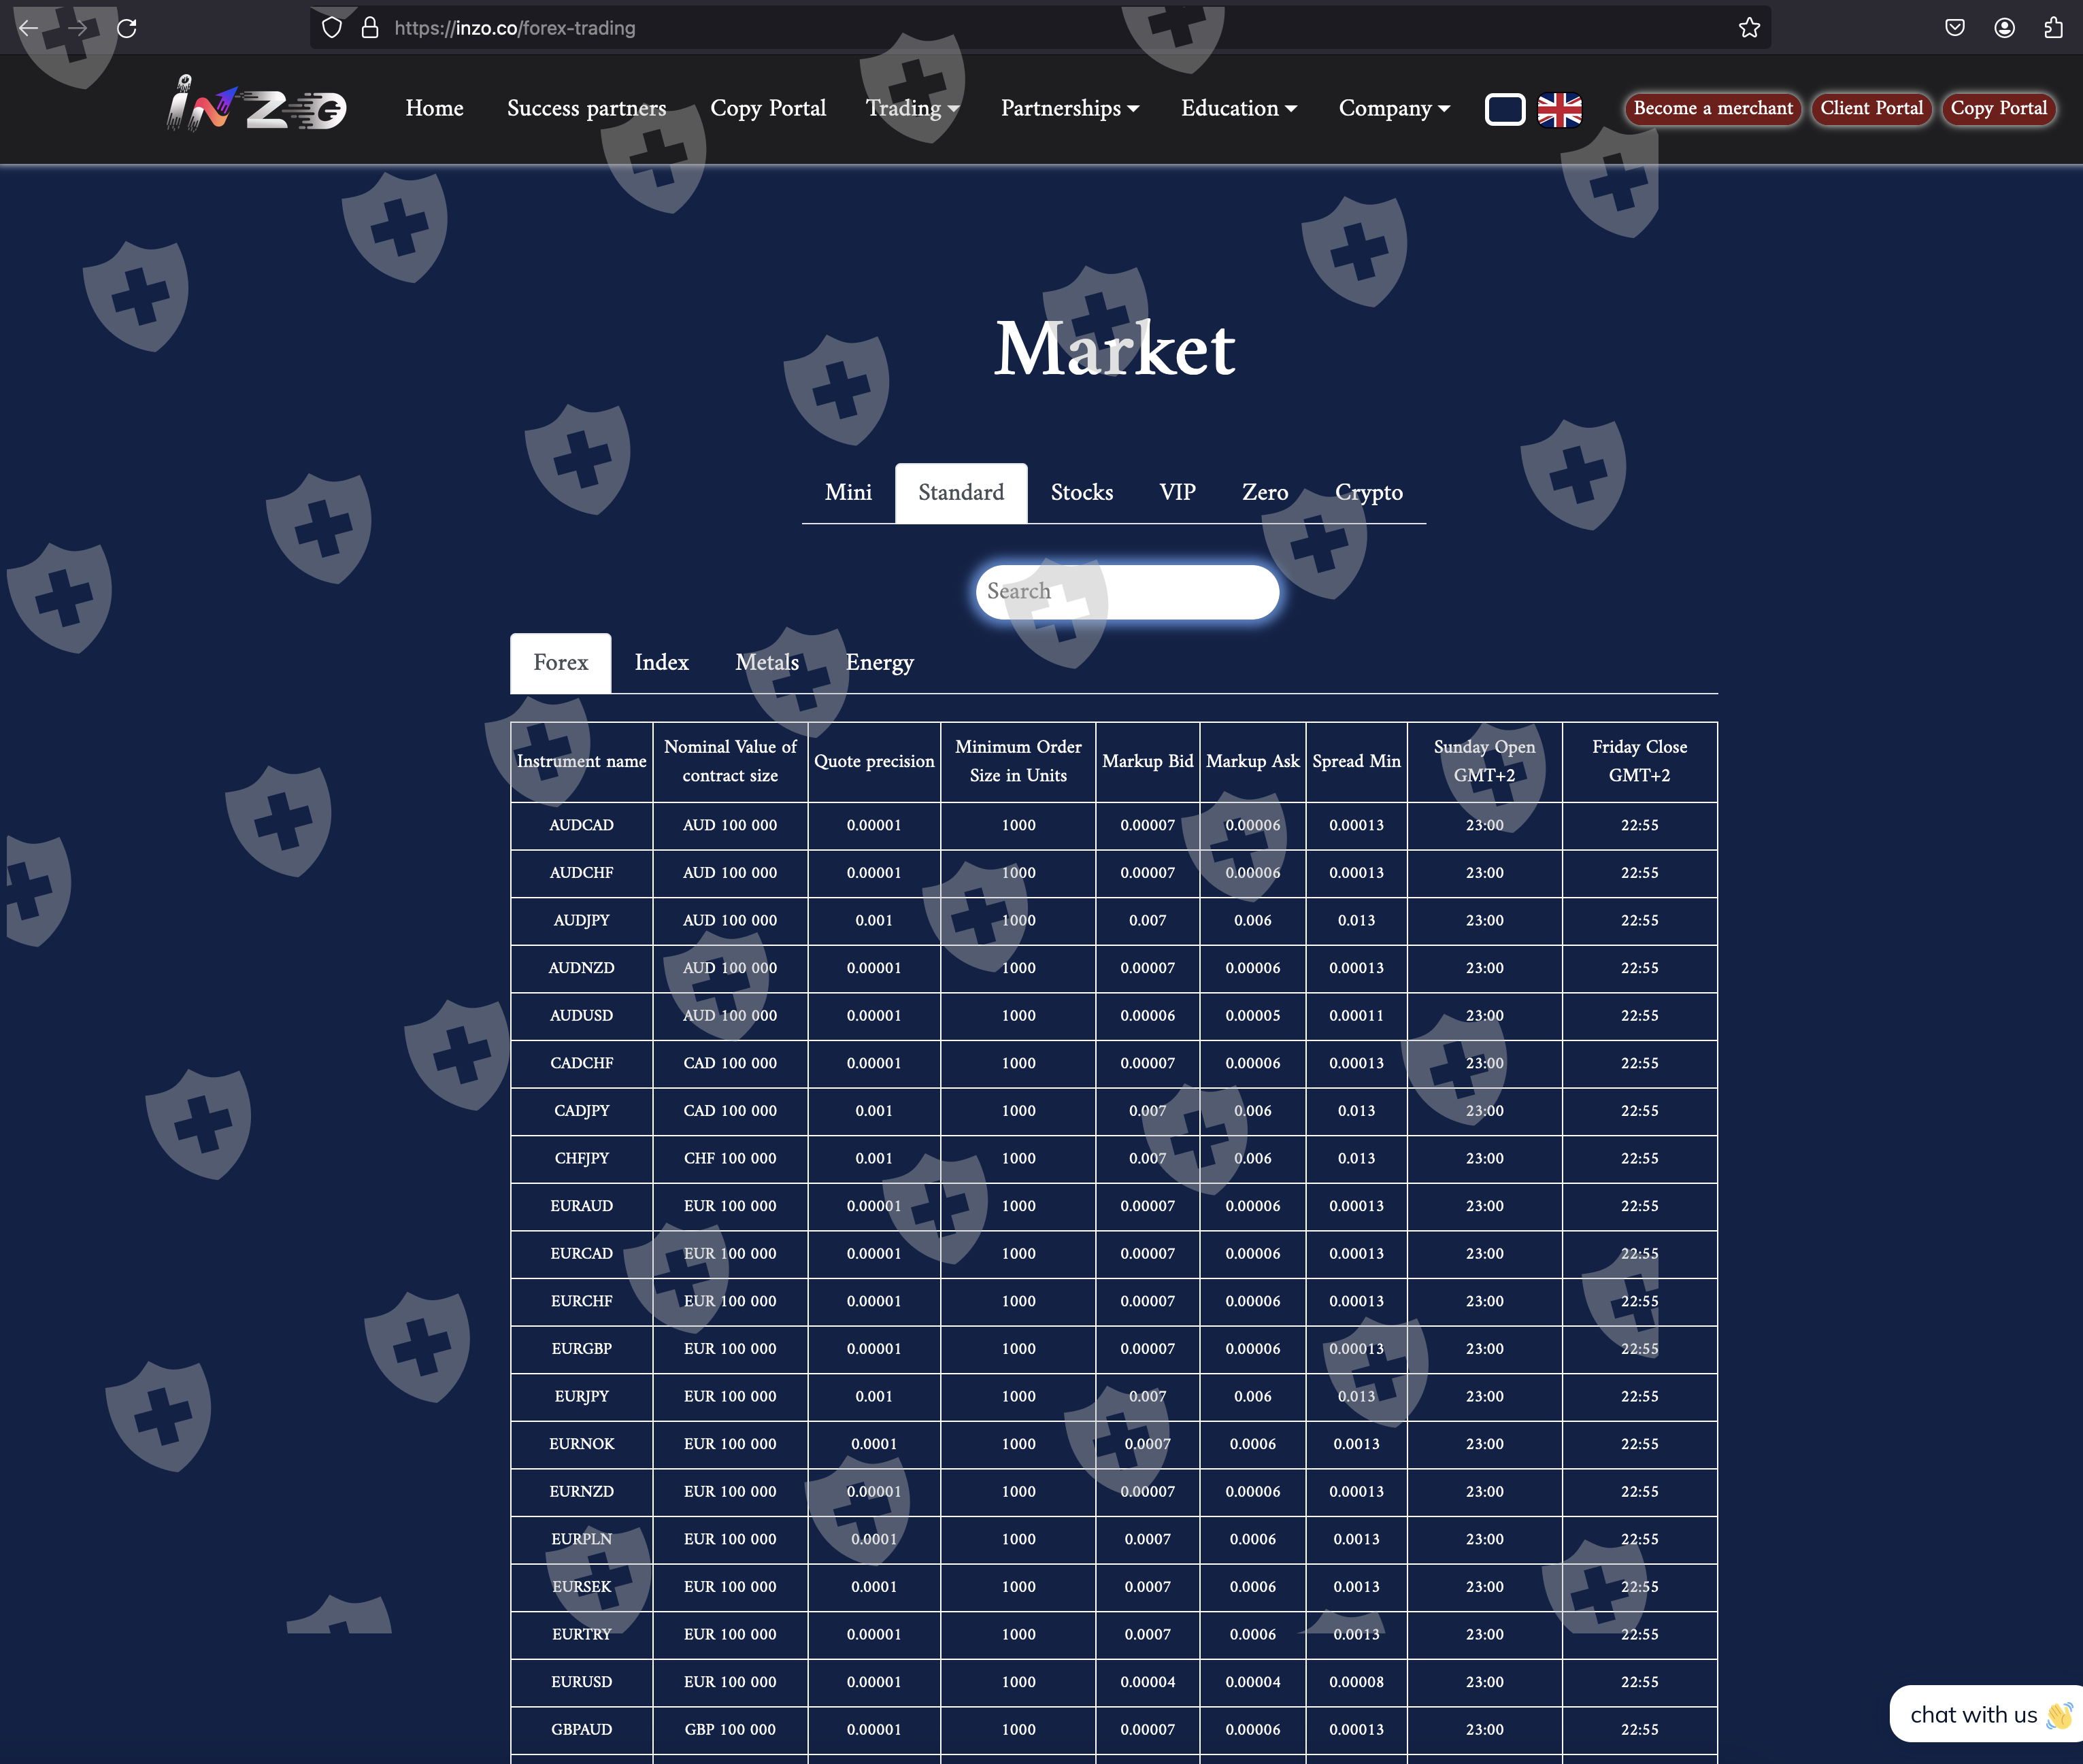Open the chat with us widget

(1985, 1714)
